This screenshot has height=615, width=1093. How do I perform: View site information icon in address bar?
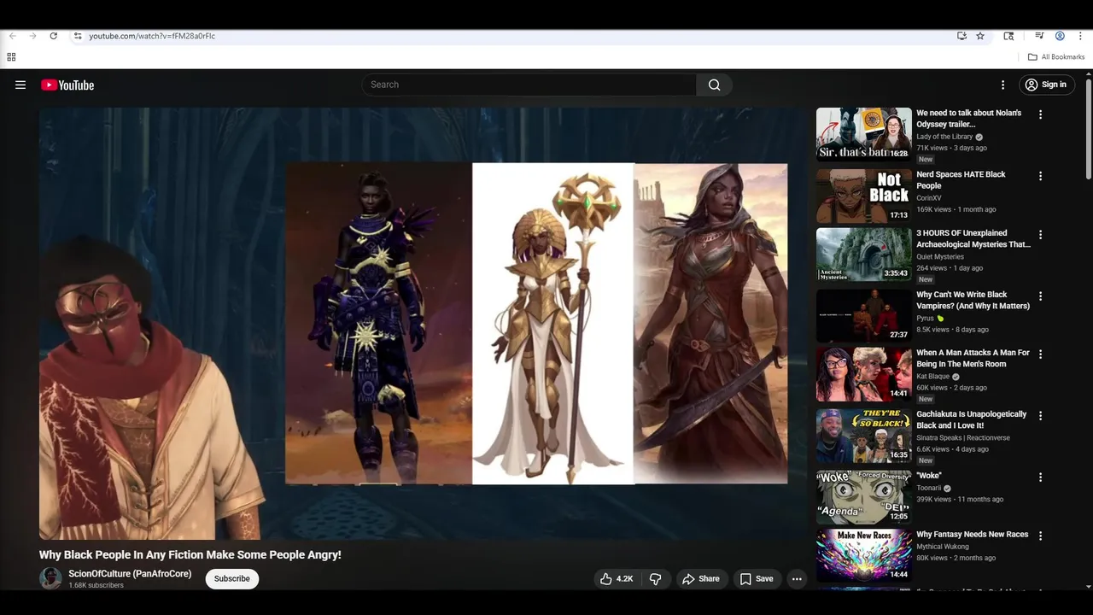77,36
